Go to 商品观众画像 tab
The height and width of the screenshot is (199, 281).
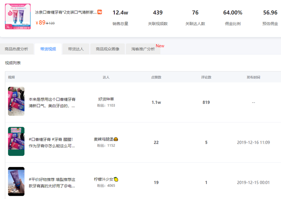pyautogui.click(x=108, y=49)
